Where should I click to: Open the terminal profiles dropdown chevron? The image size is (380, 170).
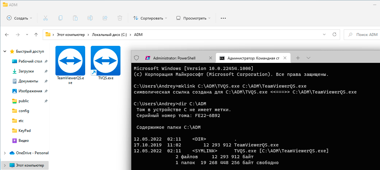click(x=308, y=58)
